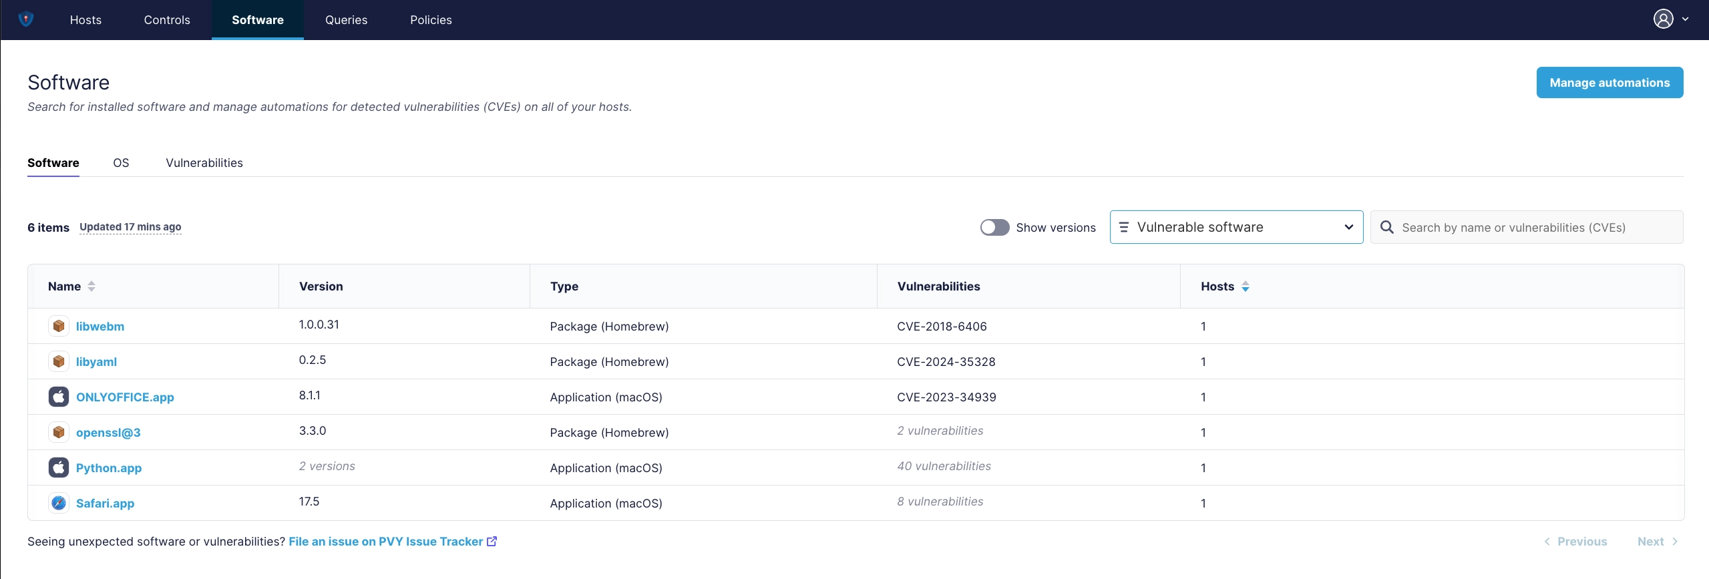
Task: Click version 0.2.5 in libyaml row
Action: click(x=312, y=360)
